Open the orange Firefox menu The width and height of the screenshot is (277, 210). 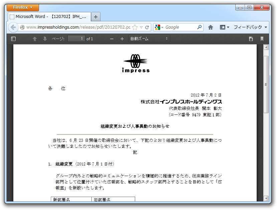pyautogui.click(x=22, y=7)
